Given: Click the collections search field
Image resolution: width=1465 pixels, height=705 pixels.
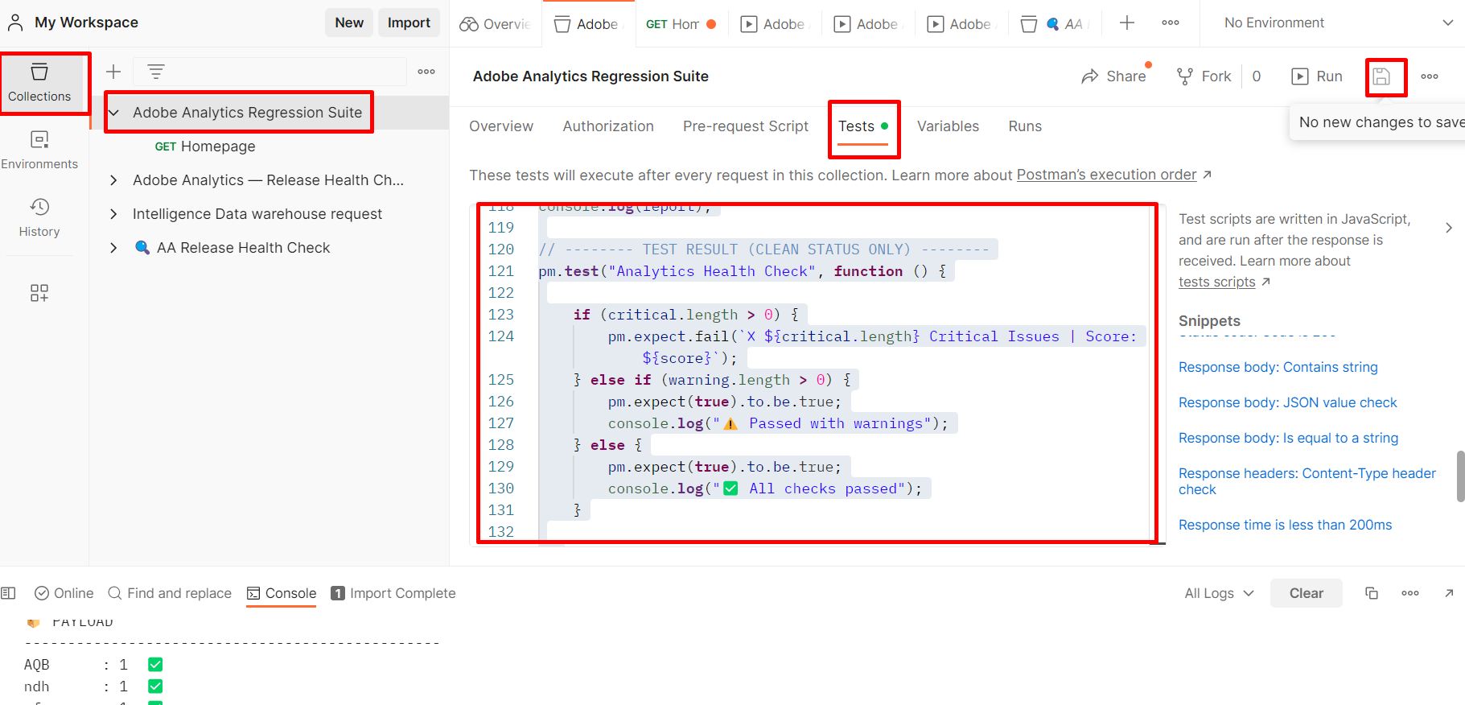Looking at the screenshot, I should pyautogui.click(x=270, y=72).
